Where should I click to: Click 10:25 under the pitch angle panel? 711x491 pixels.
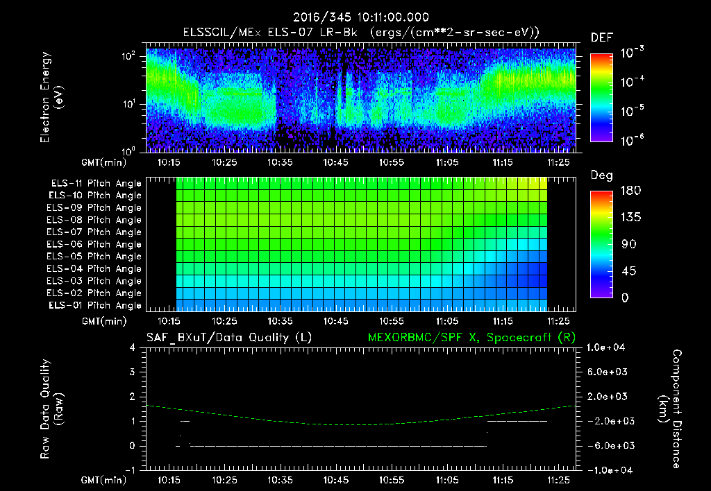224,321
